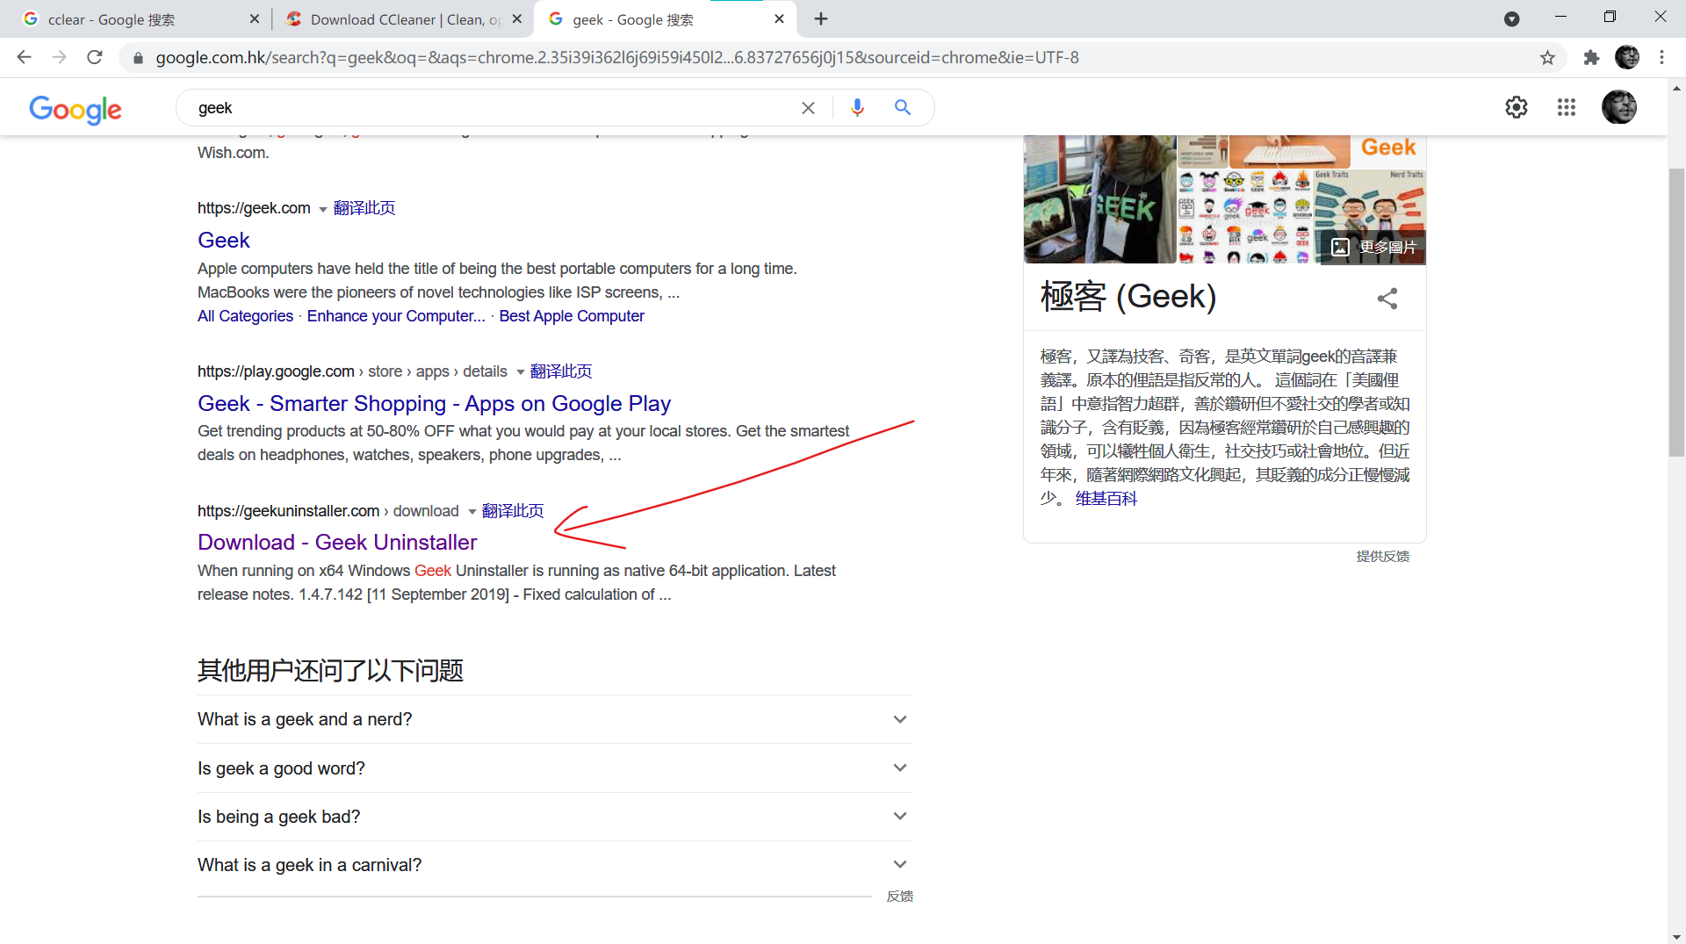Clear the search box with the X icon
Screen dimensions: 1686x944
808,108
